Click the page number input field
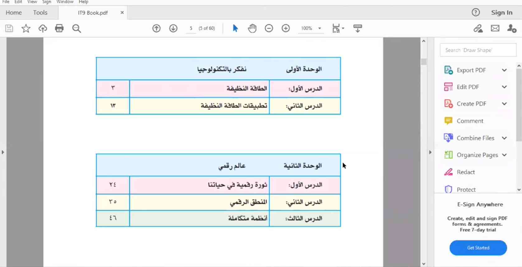The image size is (522, 267). click(x=191, y=28)
